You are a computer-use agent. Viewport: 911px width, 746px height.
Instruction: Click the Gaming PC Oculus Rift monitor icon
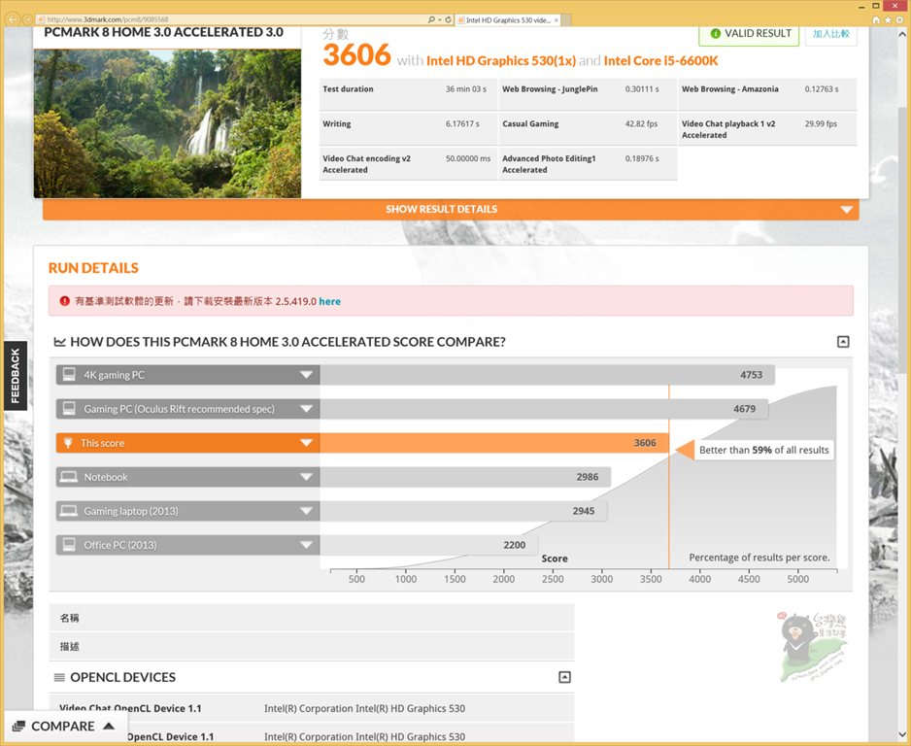pos(69,408)
